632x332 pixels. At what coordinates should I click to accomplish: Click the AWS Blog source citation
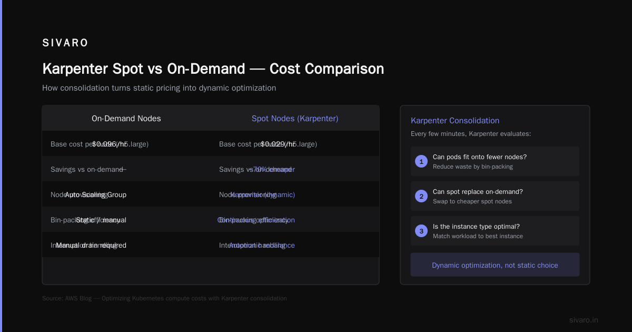tap(164, 298)
